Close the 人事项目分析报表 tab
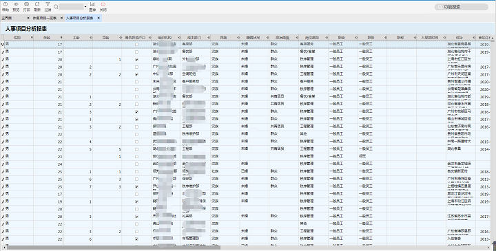 coord(99,19)
